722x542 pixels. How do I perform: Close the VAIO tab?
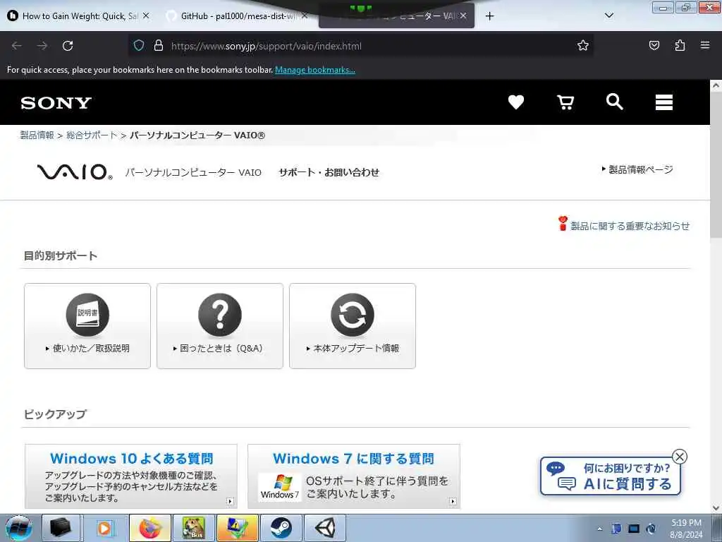(463, 16)
